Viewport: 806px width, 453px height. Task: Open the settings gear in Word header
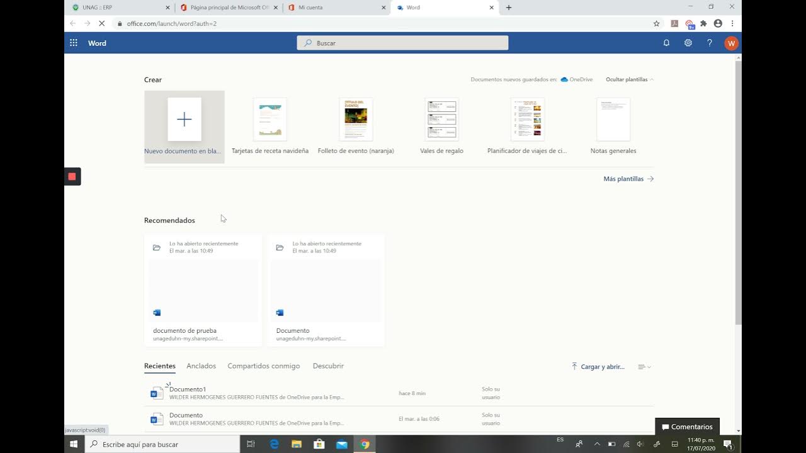point(688,43)
